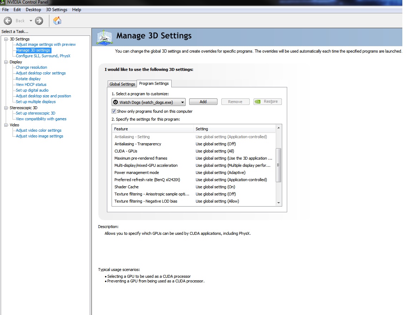412x315 pixels.
Task: Open View compatibility with games
Action: point(41,119)
